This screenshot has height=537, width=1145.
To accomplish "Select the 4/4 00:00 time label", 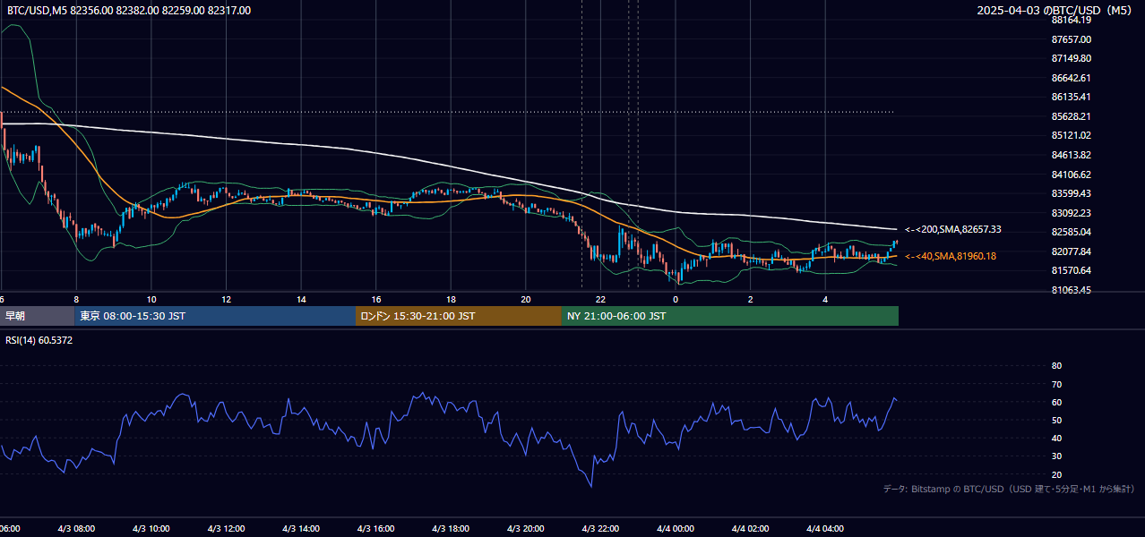I will (x=676, y=529).
